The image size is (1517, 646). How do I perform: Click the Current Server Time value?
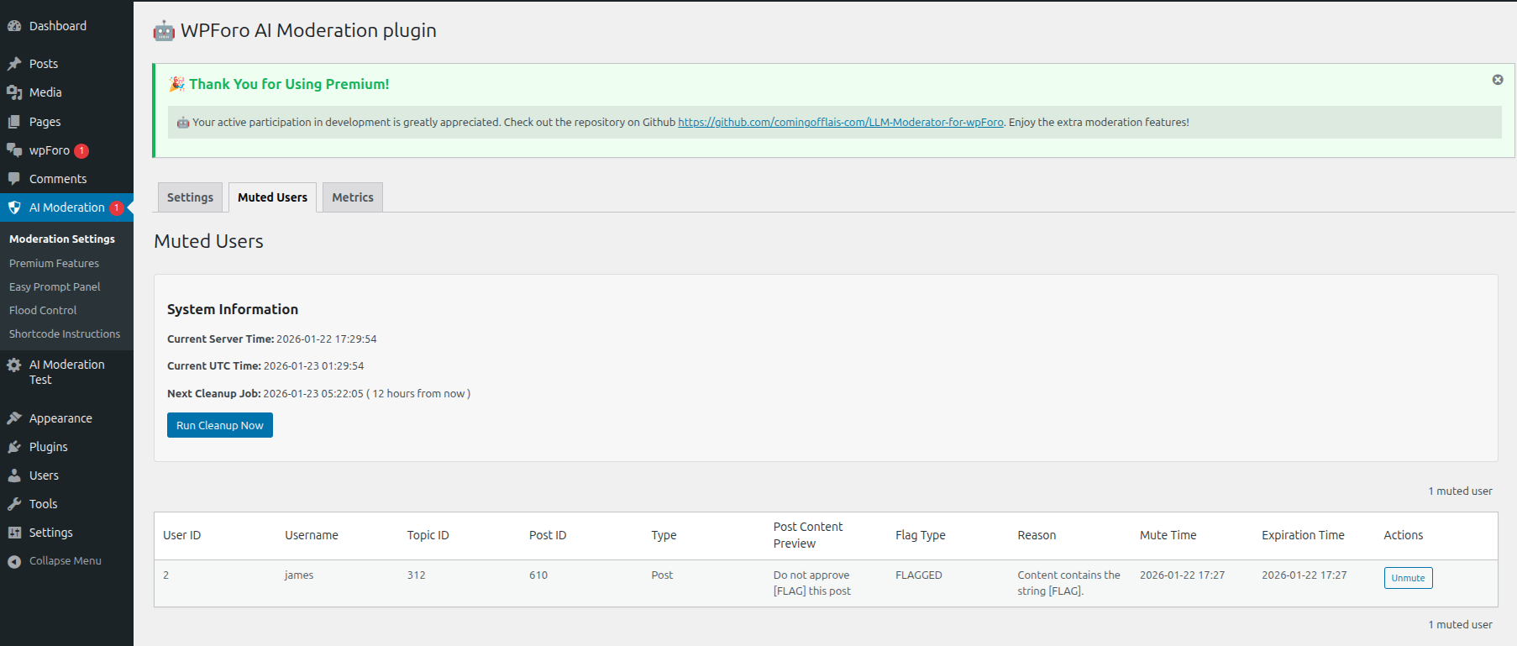327,339
